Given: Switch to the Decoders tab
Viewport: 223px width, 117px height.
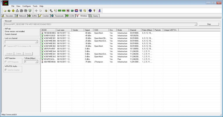Looking at the screenshot, I should tap(8, 16).
